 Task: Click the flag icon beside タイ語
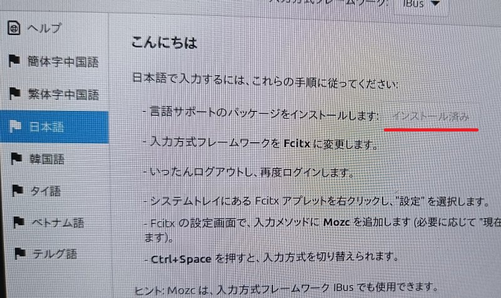(18, 190)
